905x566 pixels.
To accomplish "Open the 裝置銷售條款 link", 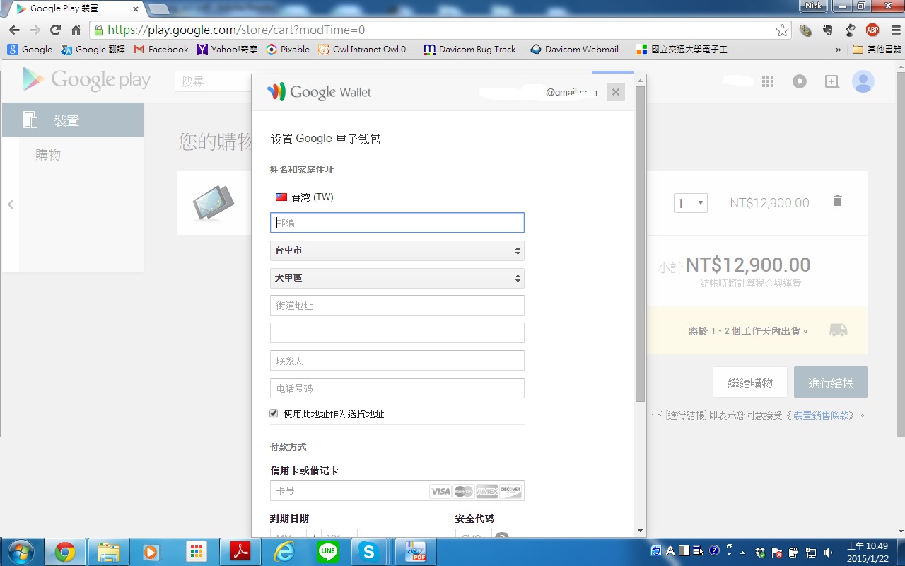I will (x=822, y=415).
